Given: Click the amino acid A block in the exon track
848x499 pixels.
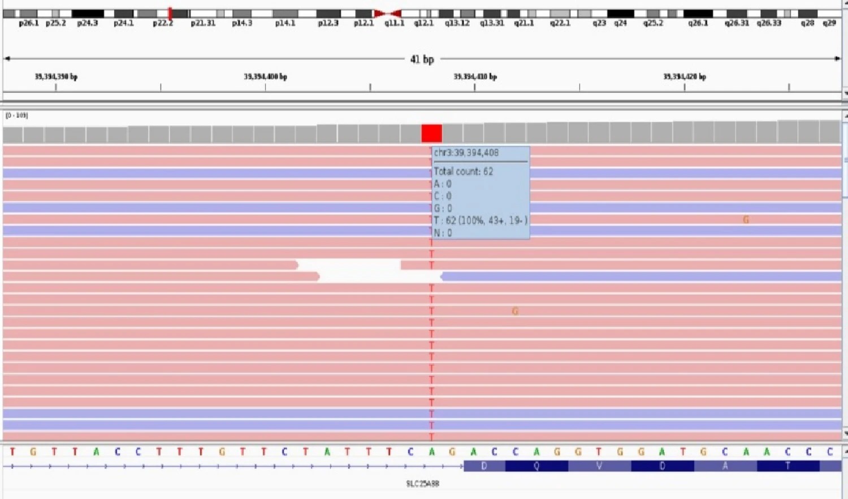Looking at the screenshot, I should pos(725,466).
